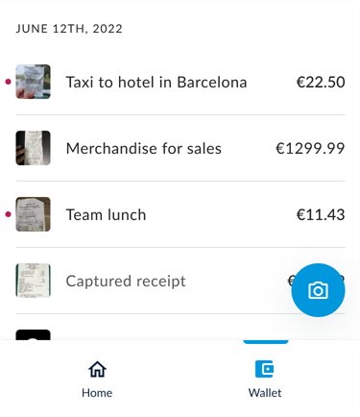360x417 pixels.
Task: Open the partially visible black thumbnail item
Action: click(x=34, y=334)
